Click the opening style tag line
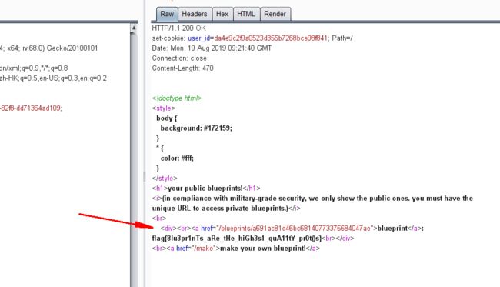This screenshot has height=287, width=500. pos(164,108)
